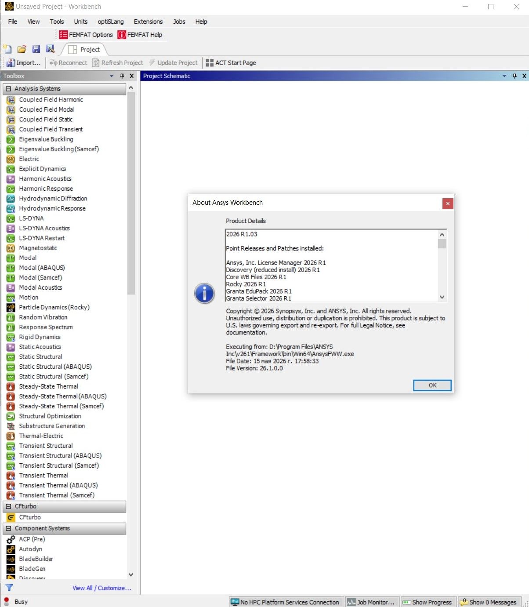Screen dimensions: 529x607
Task: Open the Tools menu
Action: pyautogui.click(x=57, y=22)
